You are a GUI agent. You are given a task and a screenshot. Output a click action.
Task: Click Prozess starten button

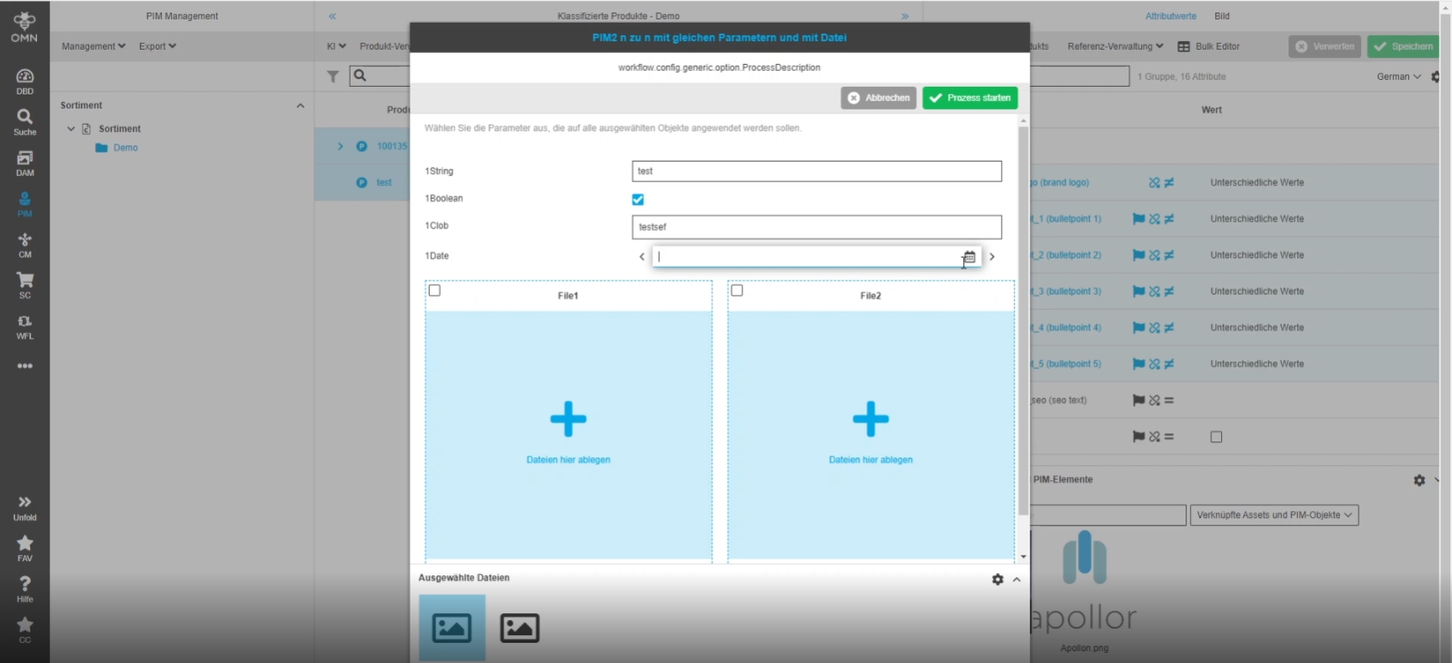click(970, 99)
